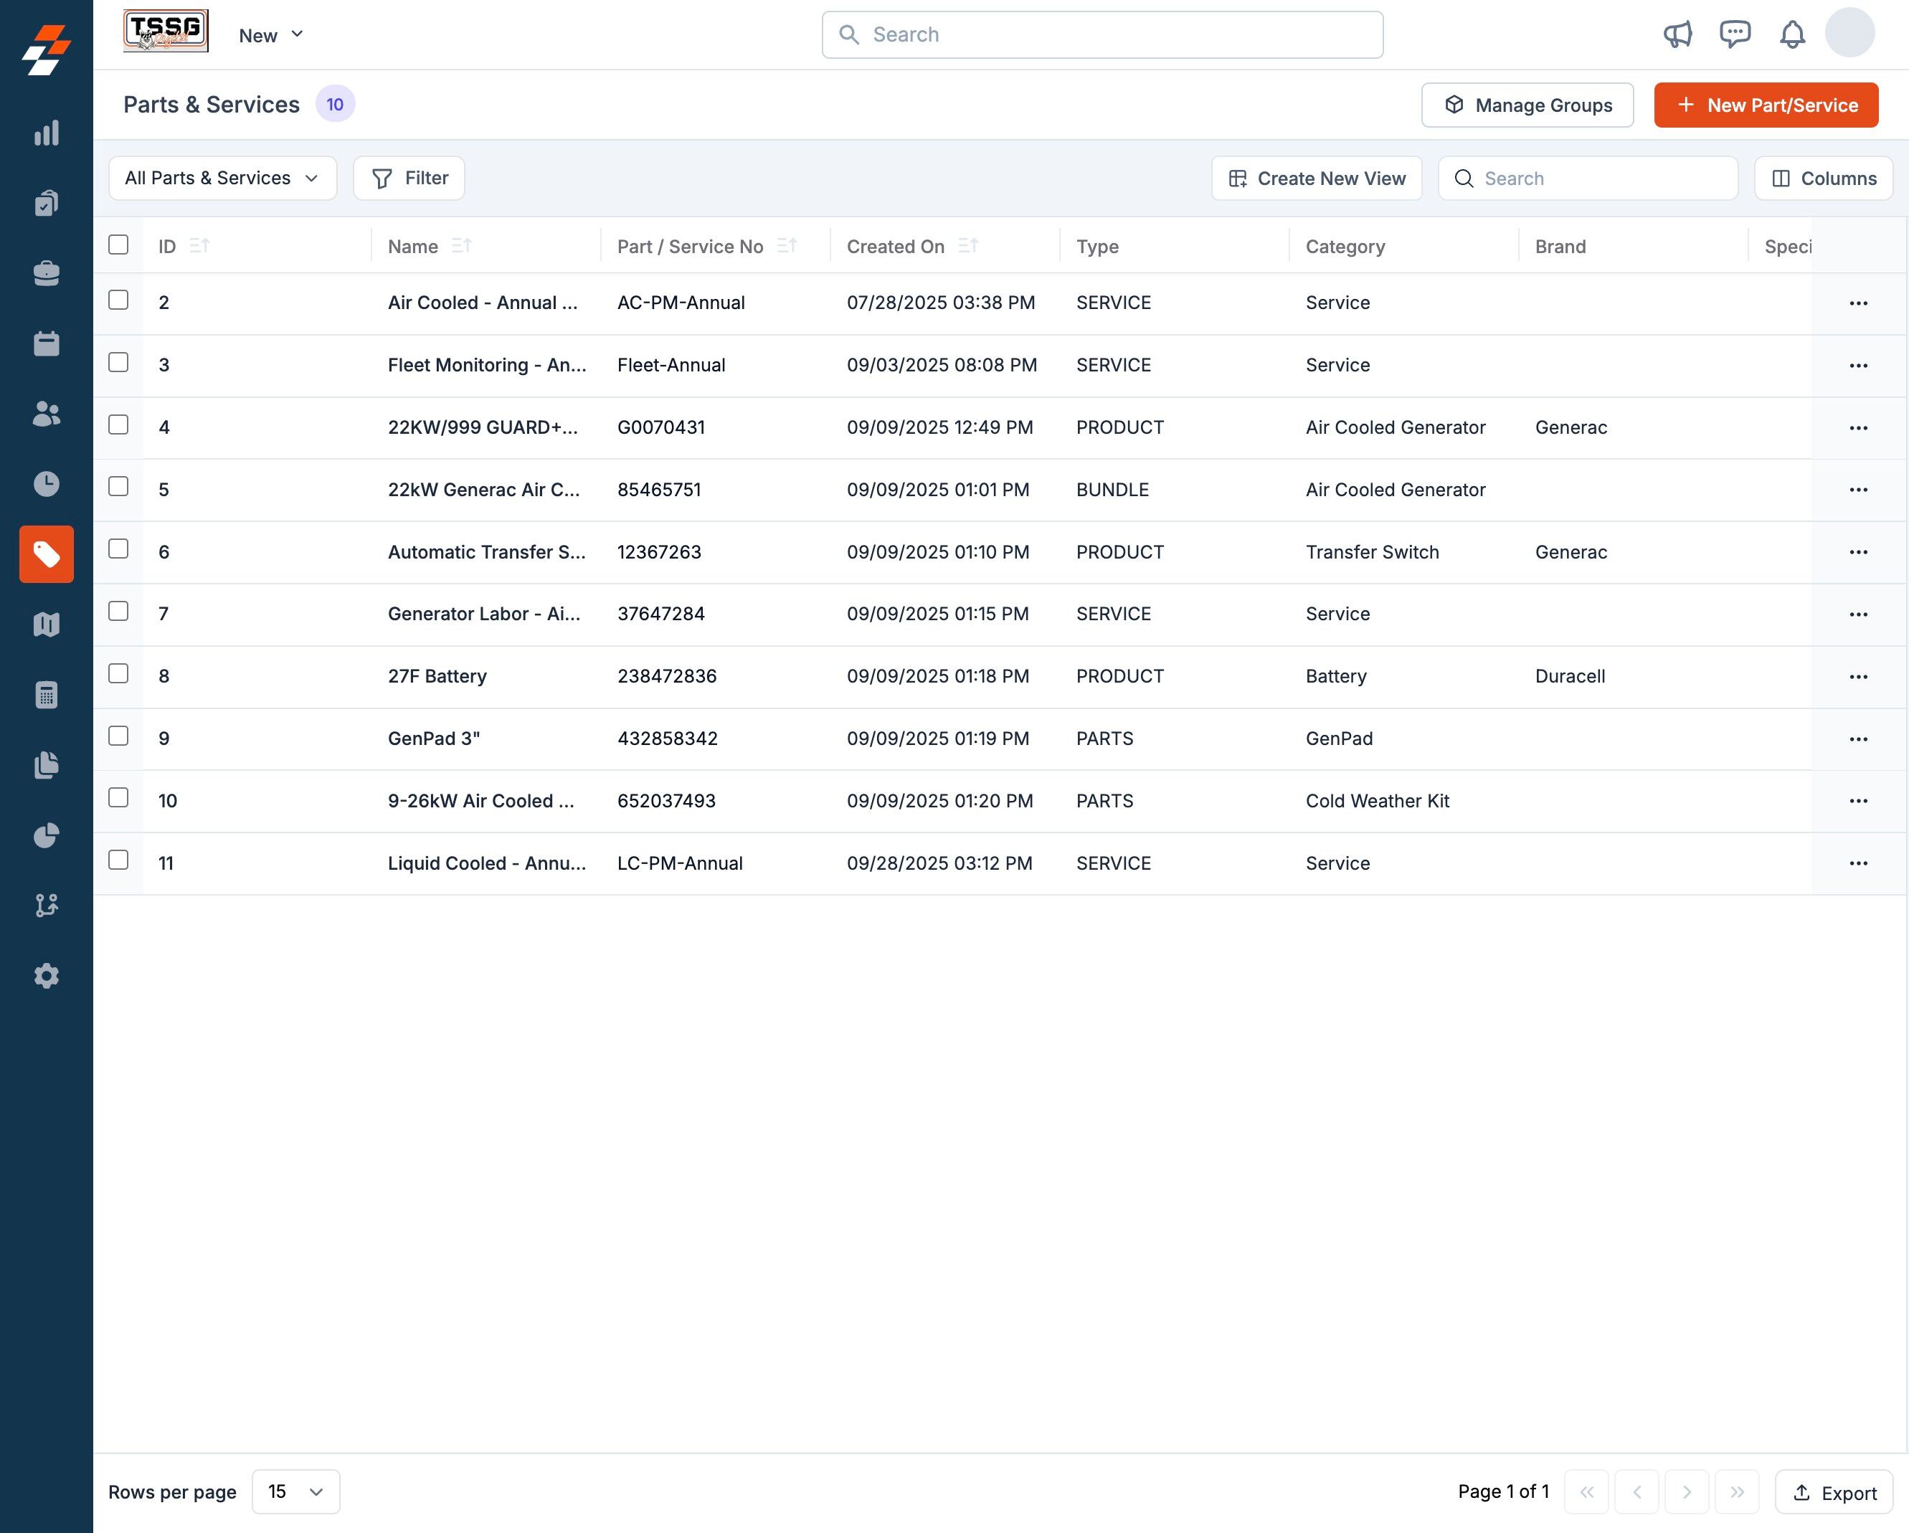
Task: Open the bar chart dashboard icon
Action: pyautogui.click(x=46, y=133)
